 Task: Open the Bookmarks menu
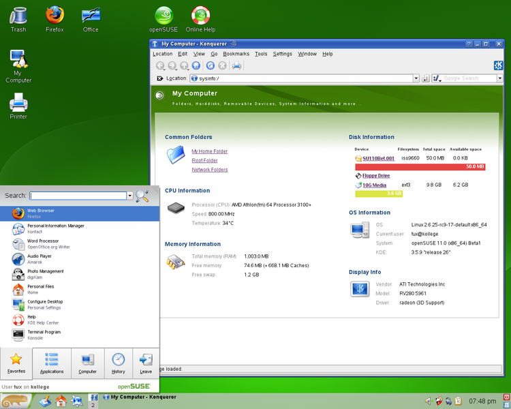pos(236,54)
